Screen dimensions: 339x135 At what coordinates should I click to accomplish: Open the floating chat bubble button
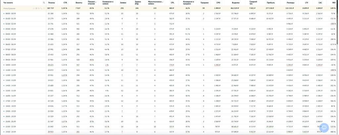pyautogui.click(x=324, y=127)
